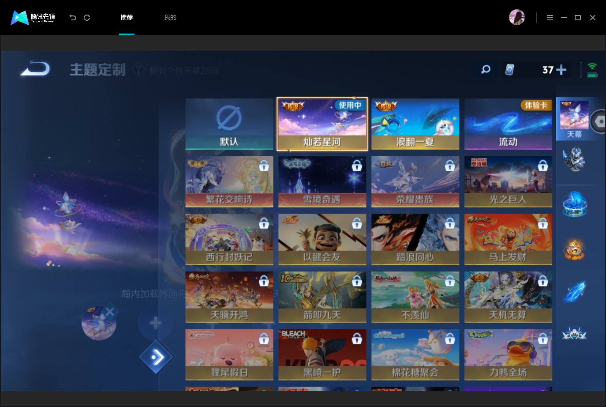Open the locked 棉花糖聚会 theme
Viewport: 606px width, 407px height.
pyautogui.click(x=415, y=354)
